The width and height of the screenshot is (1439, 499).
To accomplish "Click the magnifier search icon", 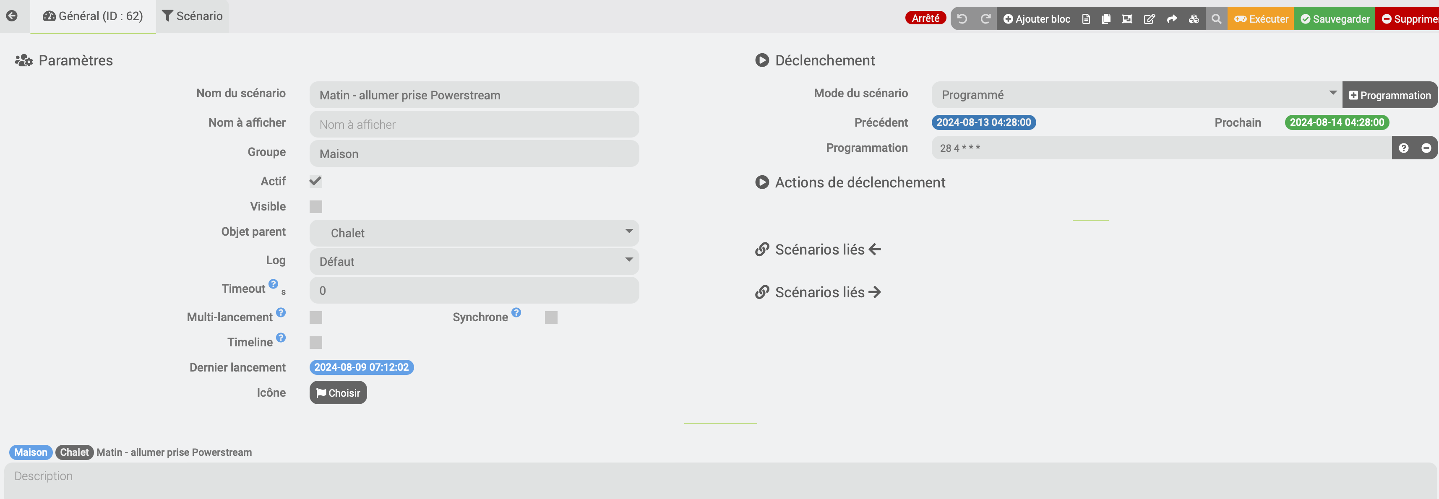I will pyautogui.click(x=1216, y=19).
